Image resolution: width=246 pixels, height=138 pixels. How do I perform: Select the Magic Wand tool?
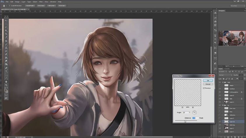click(6, 31)
